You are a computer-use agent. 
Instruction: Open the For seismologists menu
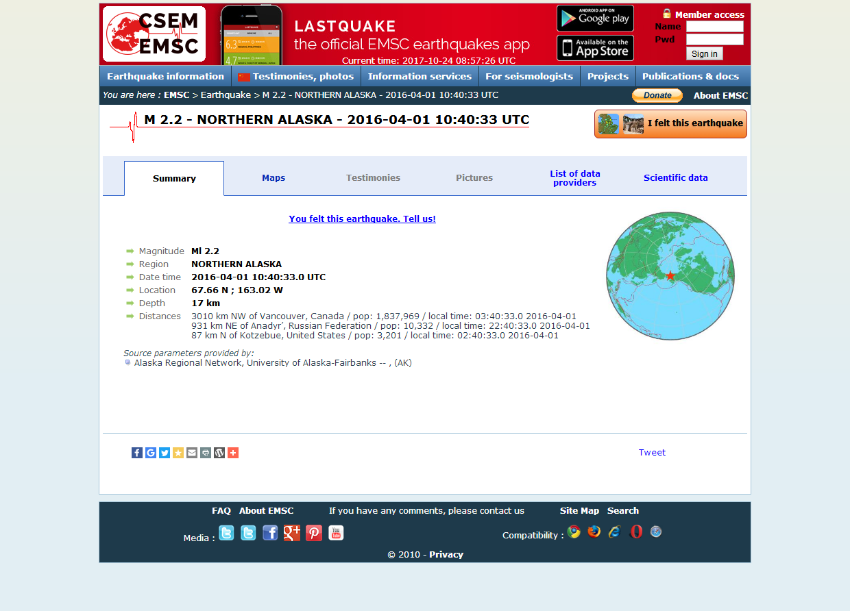[x=529, y=76]
